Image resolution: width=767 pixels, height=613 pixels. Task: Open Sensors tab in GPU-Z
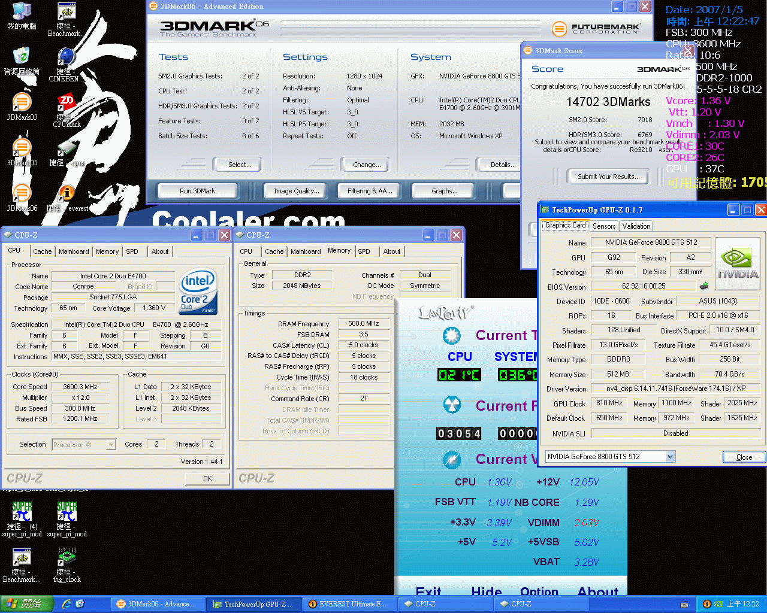click(x=604, y=226)
